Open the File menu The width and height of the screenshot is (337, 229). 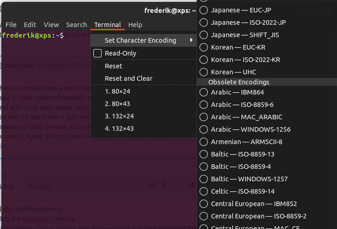[x=11, y=25]
